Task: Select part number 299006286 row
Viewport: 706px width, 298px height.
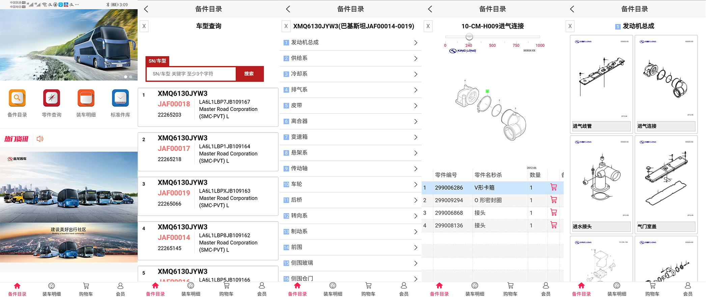Action: click(492, 188)
